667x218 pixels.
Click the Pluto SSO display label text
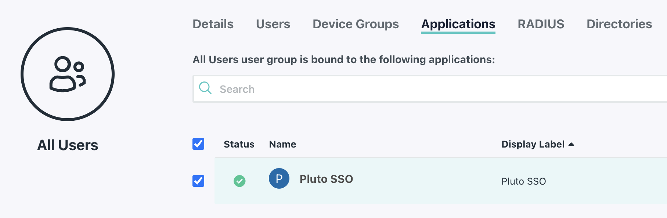click(x=523, y=181)
